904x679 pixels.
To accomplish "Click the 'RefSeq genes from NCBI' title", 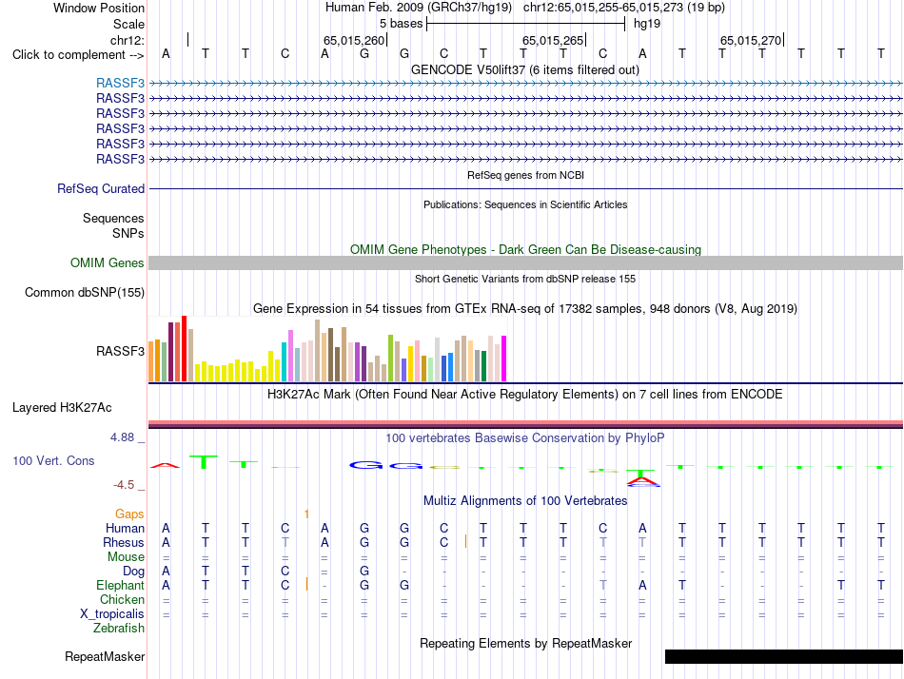I will pos(525,175).
